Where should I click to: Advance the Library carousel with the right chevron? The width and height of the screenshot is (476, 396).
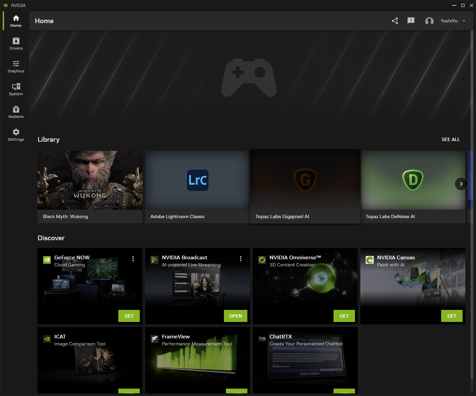point(461,184)
